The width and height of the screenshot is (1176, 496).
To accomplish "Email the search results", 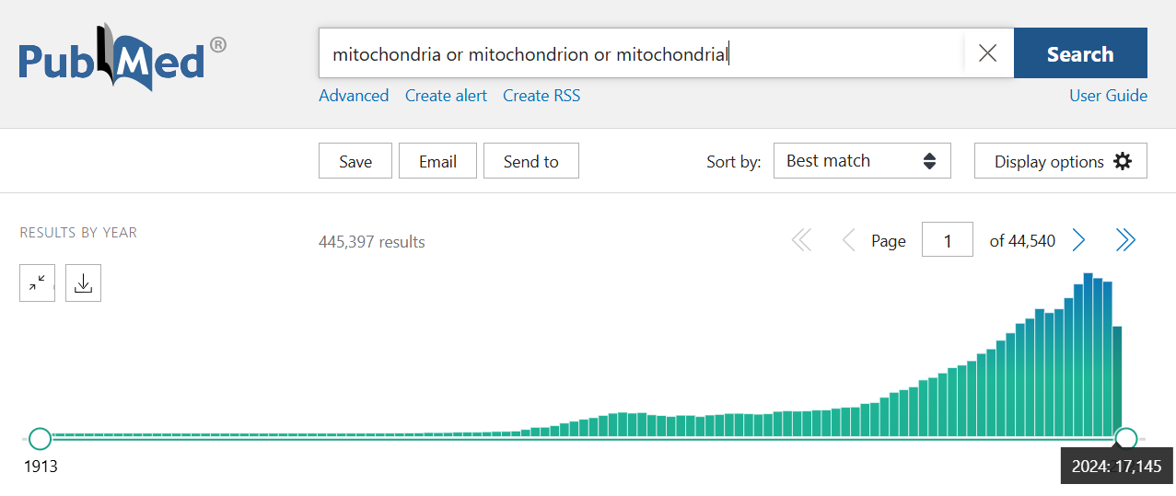I will [437, 161].
